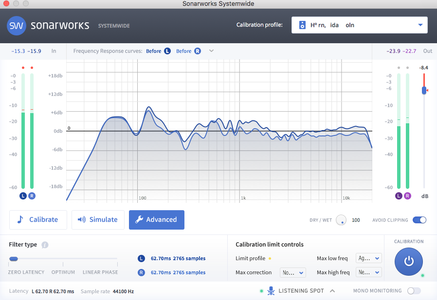Toggle the Before L response curve
Viewport: 437px width, 300px height.
(158, 51)
